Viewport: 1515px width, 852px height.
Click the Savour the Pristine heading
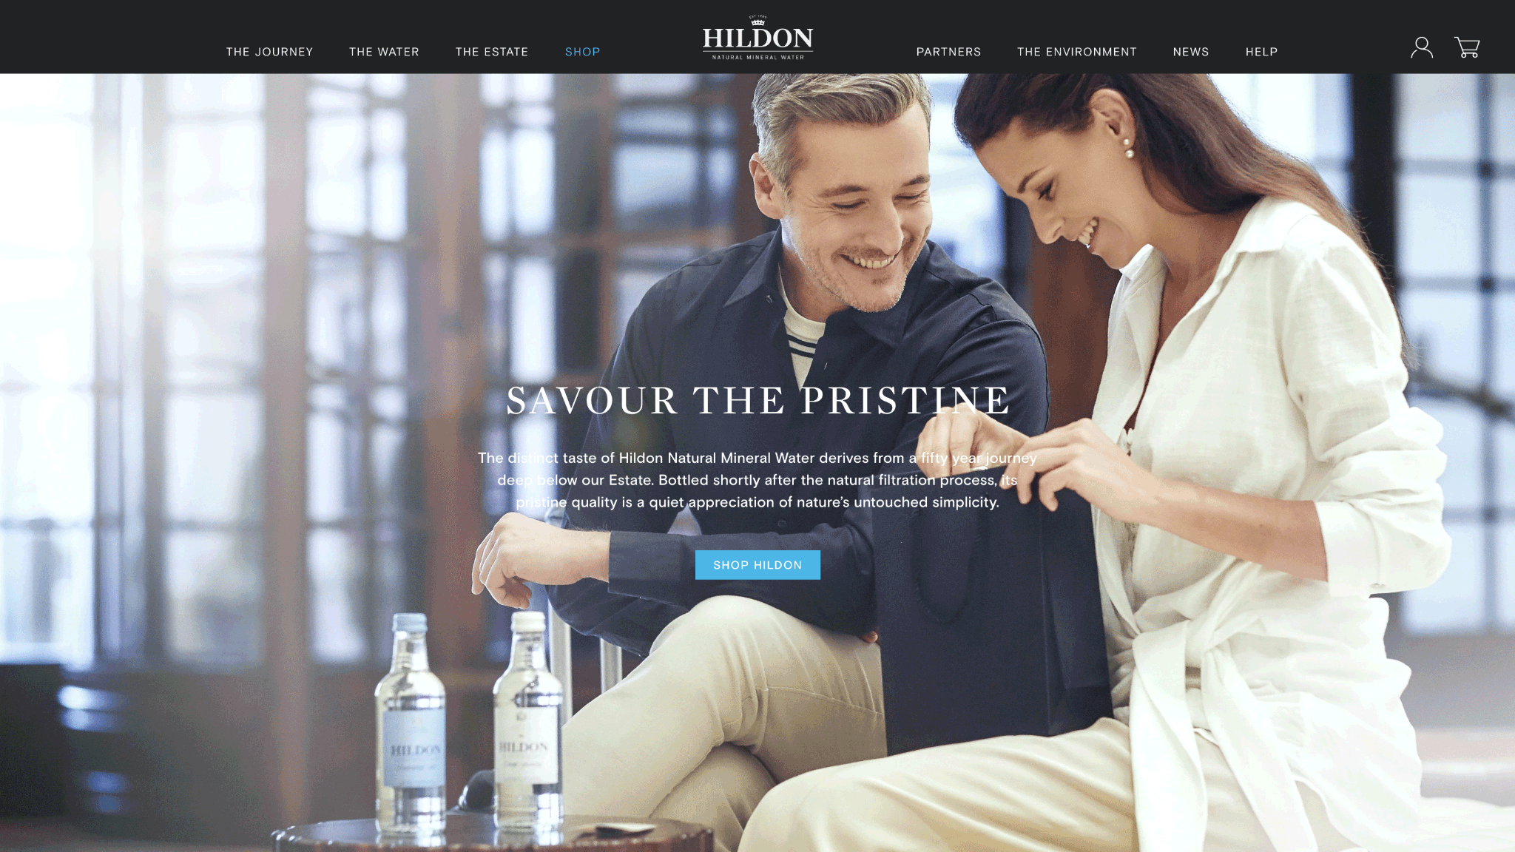[757, 401]
